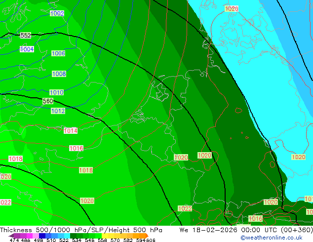Click the dark blue legend swatch above 498

[x=42, y=236]
